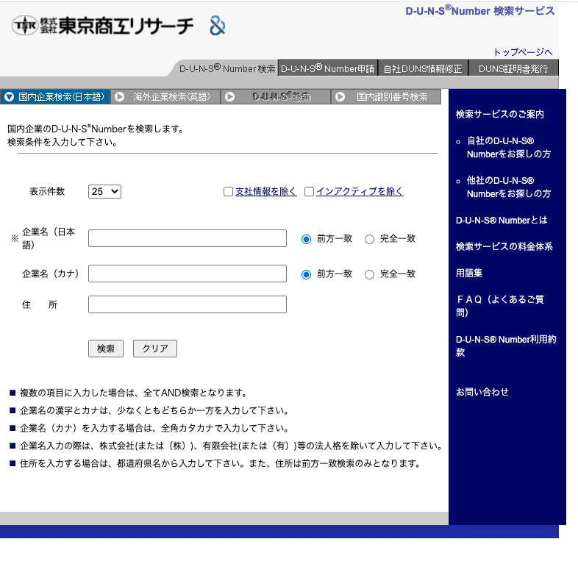
Task: Select 前方一致 for 企業名（カナ）
Action: (x=306, y=274)
